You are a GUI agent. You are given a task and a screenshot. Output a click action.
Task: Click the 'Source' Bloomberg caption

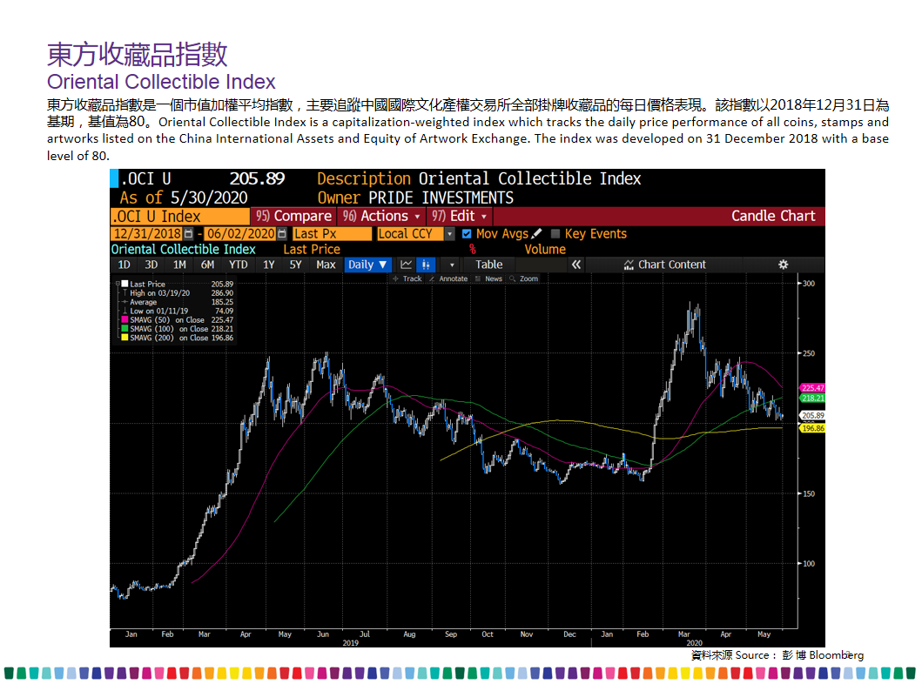point(777,654)
